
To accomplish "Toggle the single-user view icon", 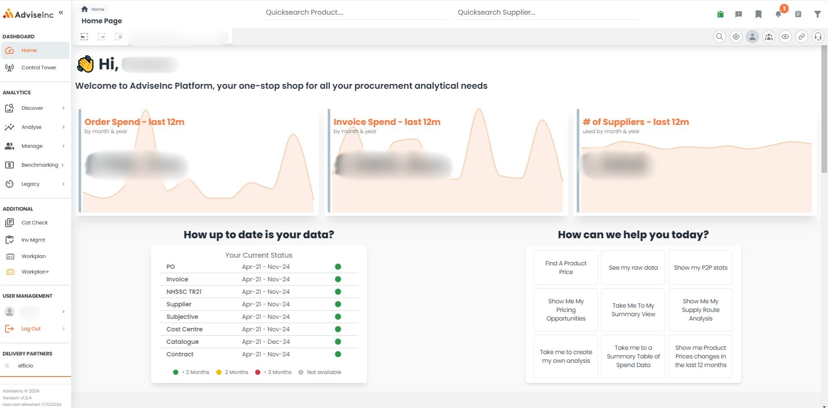I will coord(753,37).
